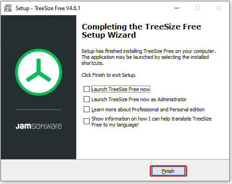The image size is (232, 184).
Task: Click the JAM Software logo
Action: click(x=39, y=126)
